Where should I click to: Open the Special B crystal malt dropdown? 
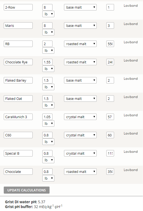(80, 153)
